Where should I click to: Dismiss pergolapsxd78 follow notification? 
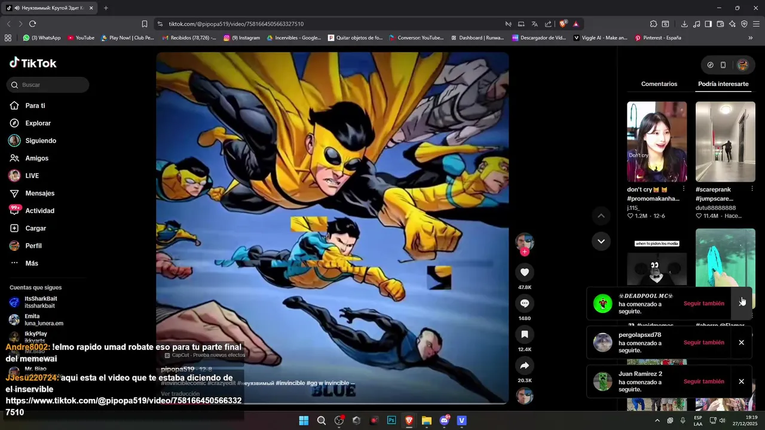[741, 343]
